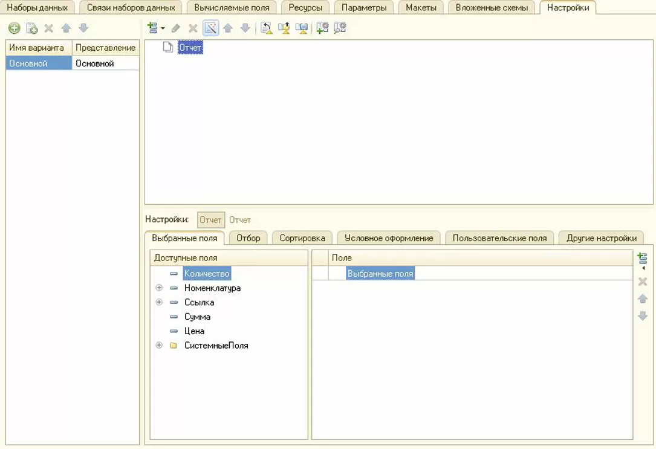
Task: Click the pencil edit icon in structure toolbar
Action: (175, 28)
